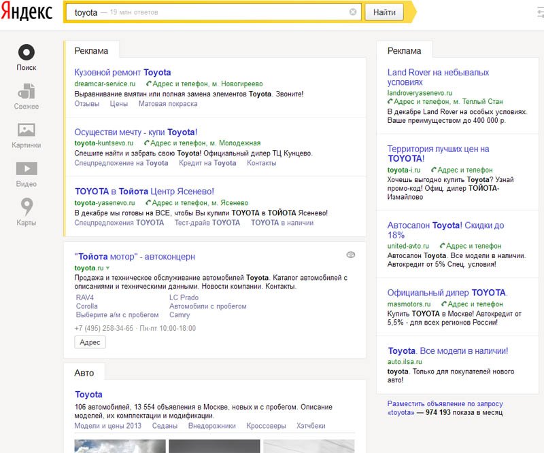This screenshot has height=453, width=544.
Task: Click phone icon in toyota-yasenevo.ru ad
Action: [x=148, y=203]
